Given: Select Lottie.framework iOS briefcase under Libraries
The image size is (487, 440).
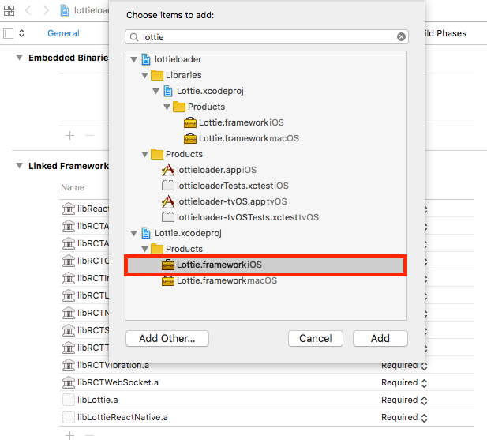Looking at the screenshot, I should (x=234, y=122).
